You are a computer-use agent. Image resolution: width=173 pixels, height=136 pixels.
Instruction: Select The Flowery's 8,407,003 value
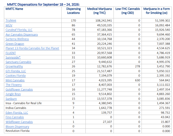[x=105, y=85]
